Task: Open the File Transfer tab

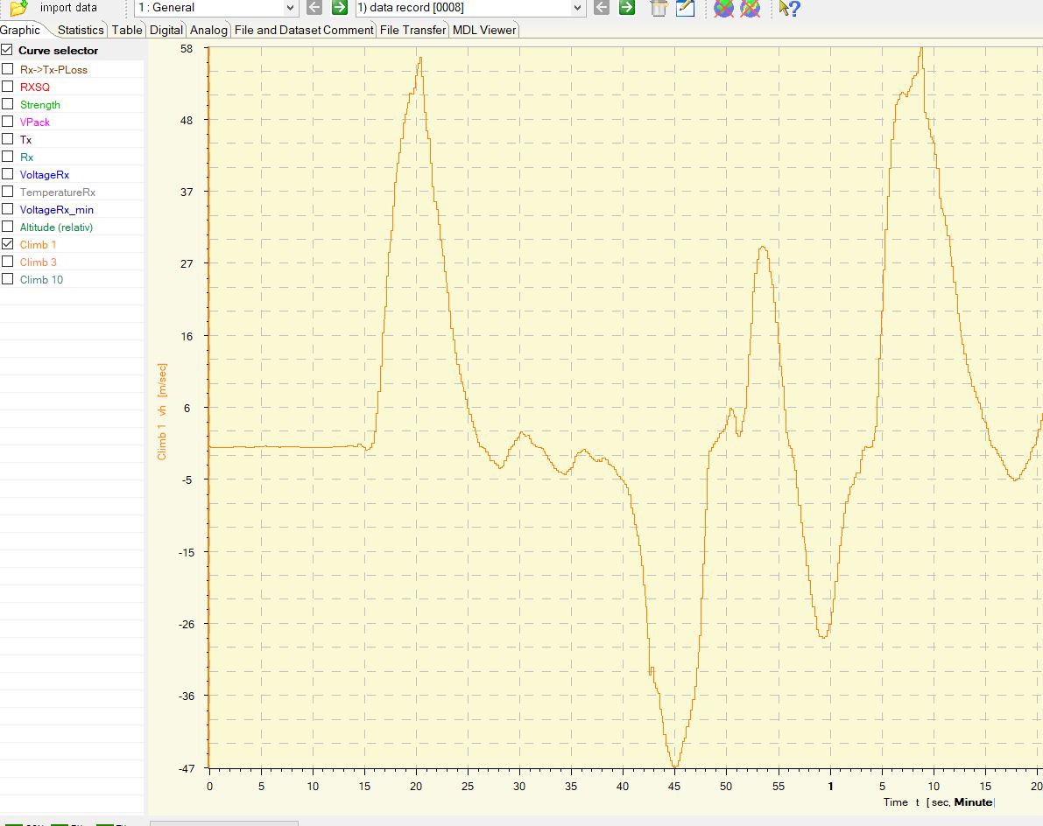Action: tap(412, 30)
